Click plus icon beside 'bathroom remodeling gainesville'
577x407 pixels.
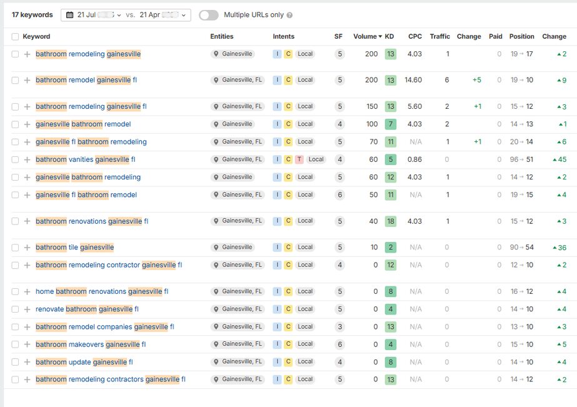tap(27, 54)
